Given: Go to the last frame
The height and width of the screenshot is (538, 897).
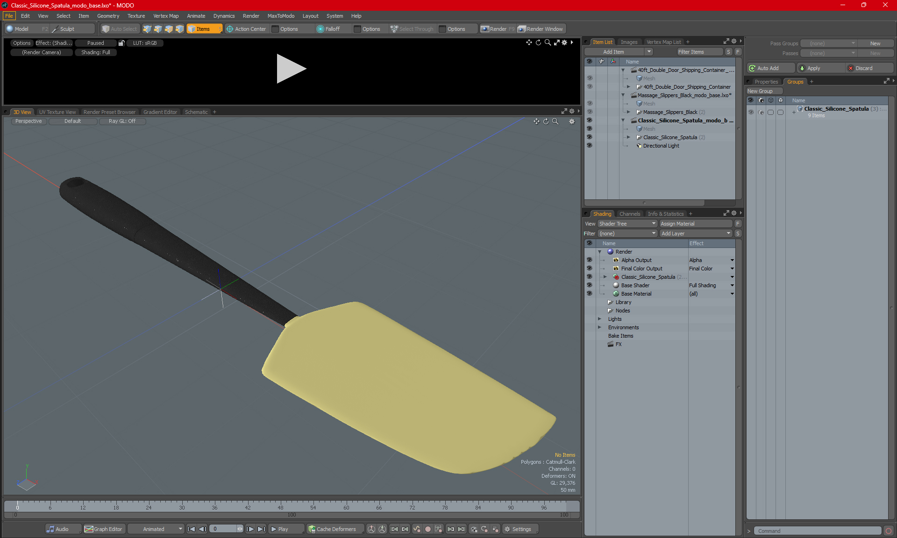Looking at the screenshot, I should point(261,529).
